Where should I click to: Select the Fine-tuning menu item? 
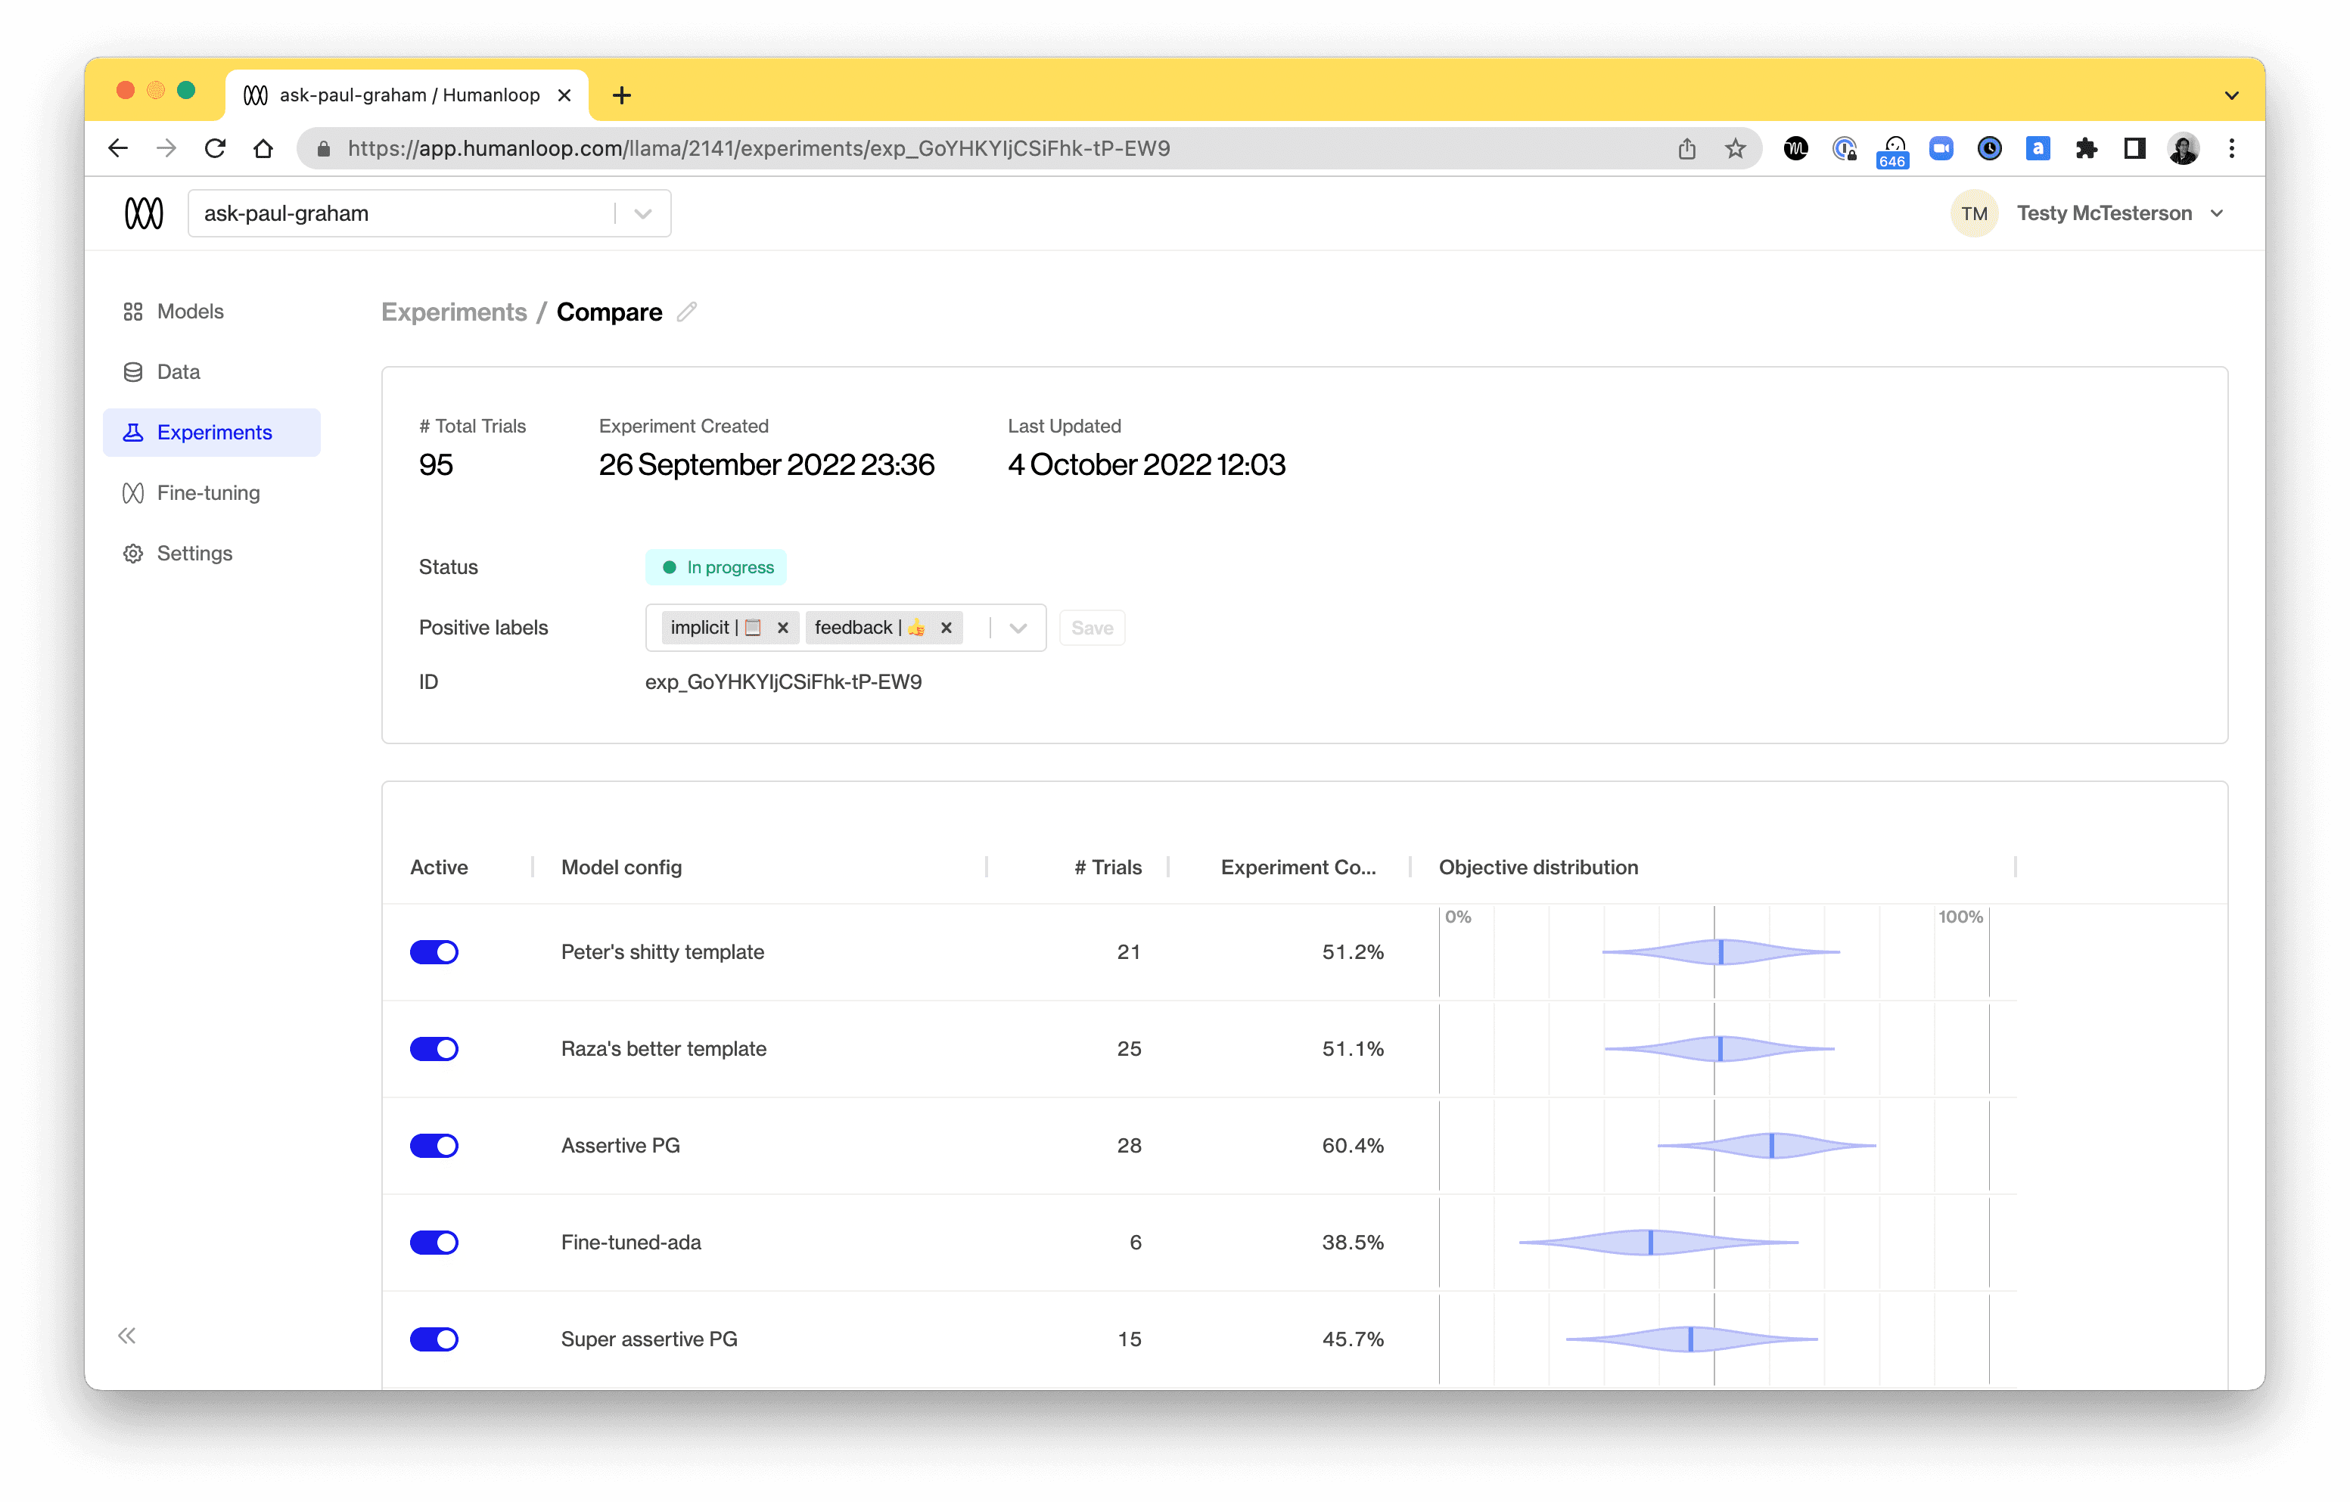207,492
